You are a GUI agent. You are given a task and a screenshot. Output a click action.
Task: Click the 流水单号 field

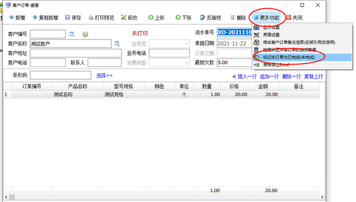[x=234, y=32]
